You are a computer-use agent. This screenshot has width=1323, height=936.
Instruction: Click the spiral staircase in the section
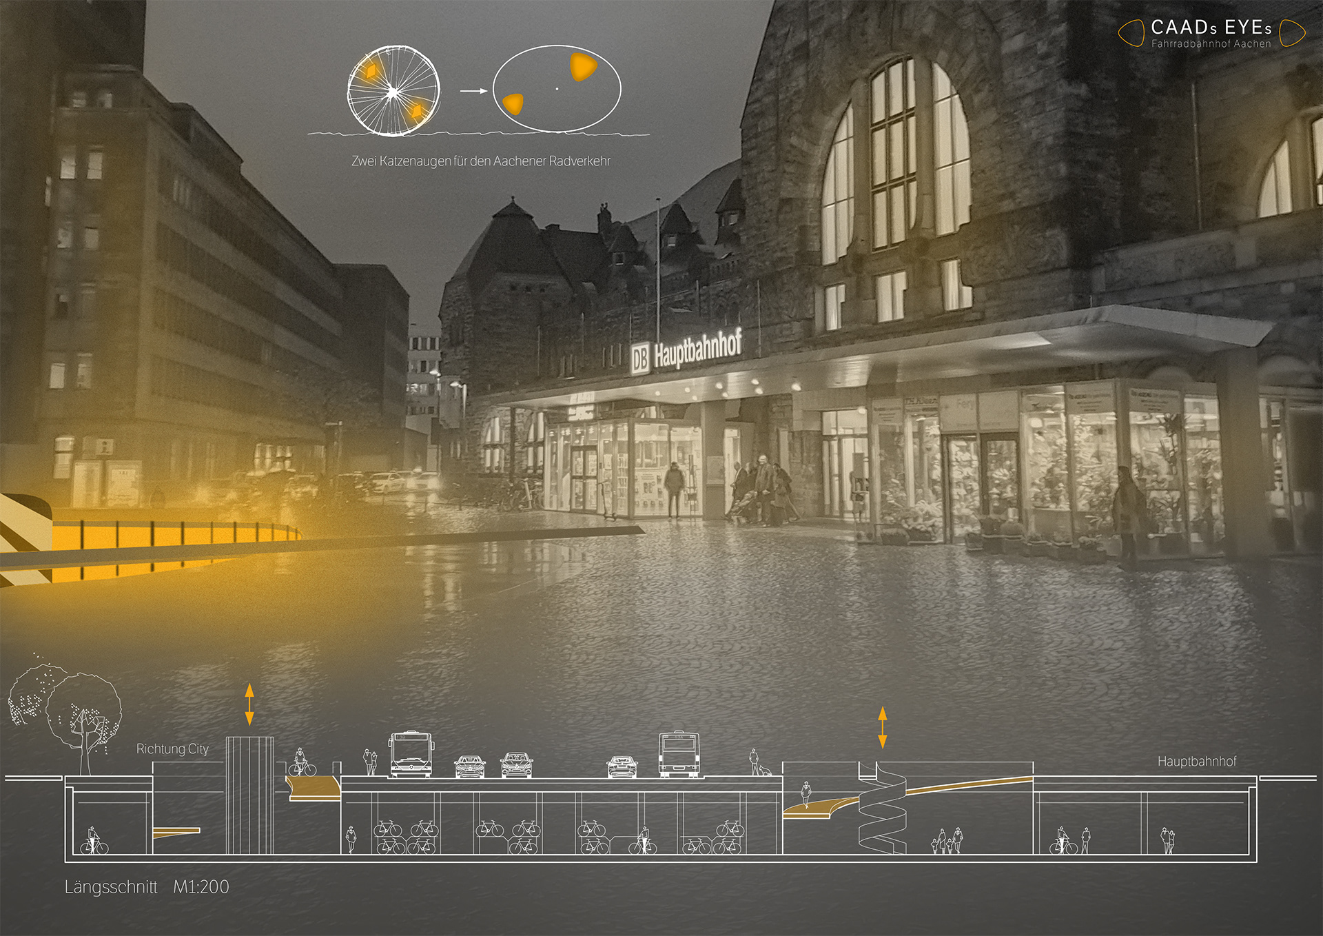882,813
